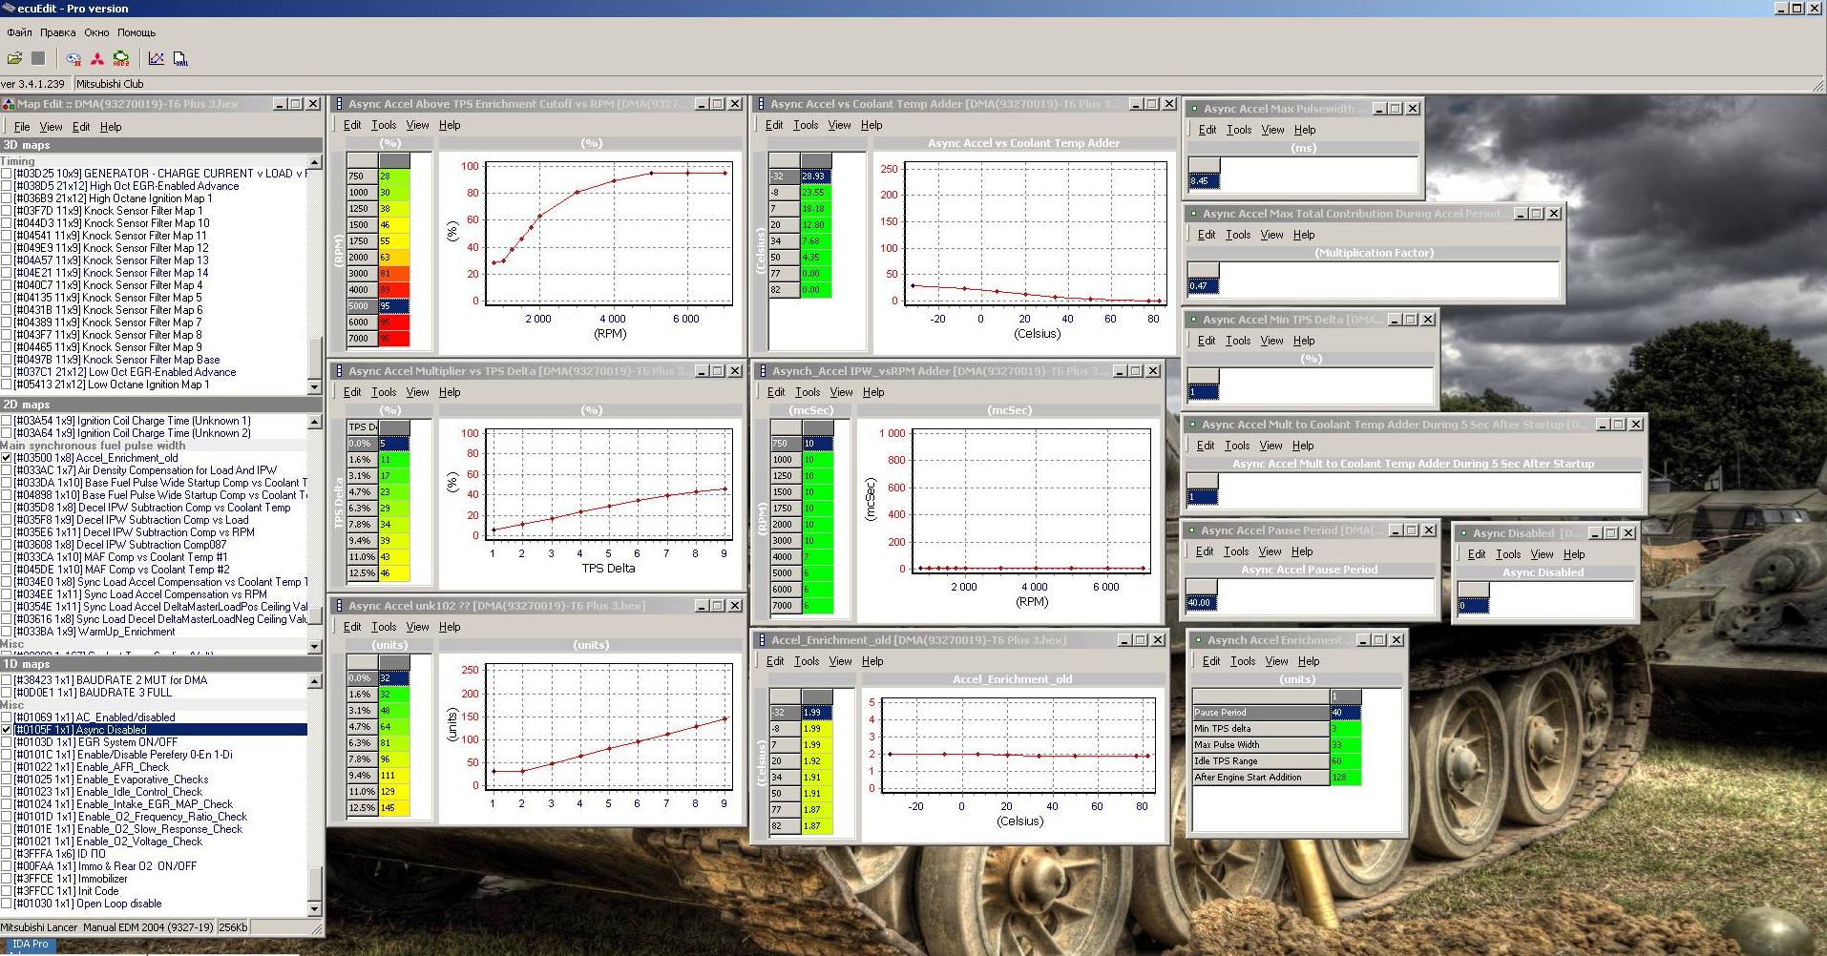Enable the EGR System ON/OFF checkbox

7,742
